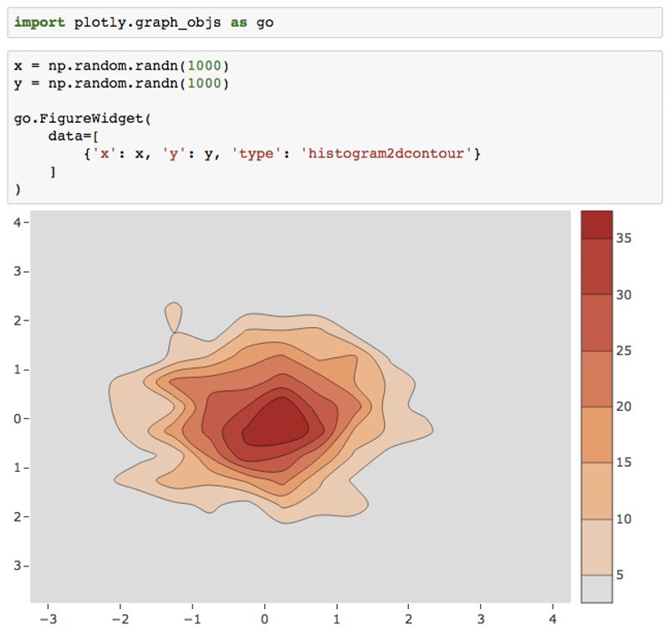Click the colorbar band between 10 and 15
Image resolution: width=669 pixels, height=635 pixels.
point(596,491)
